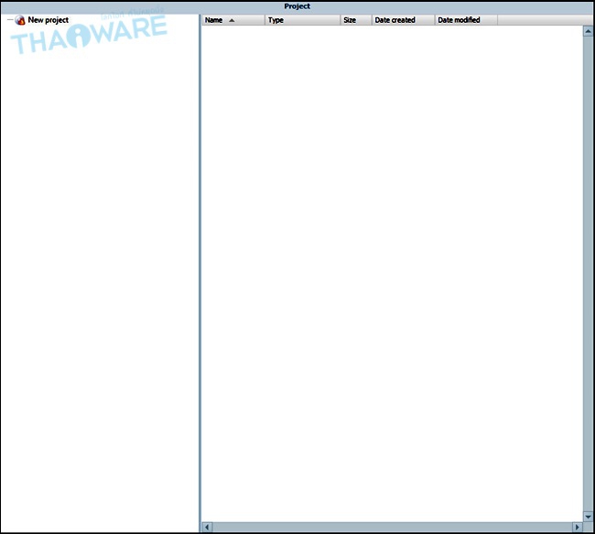Sort files by Date created column

click(x=403, y=20)
